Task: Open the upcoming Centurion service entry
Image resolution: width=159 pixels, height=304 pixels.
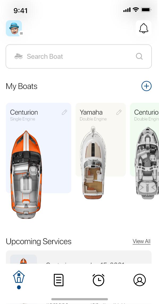Action: [x=79, y=257]
